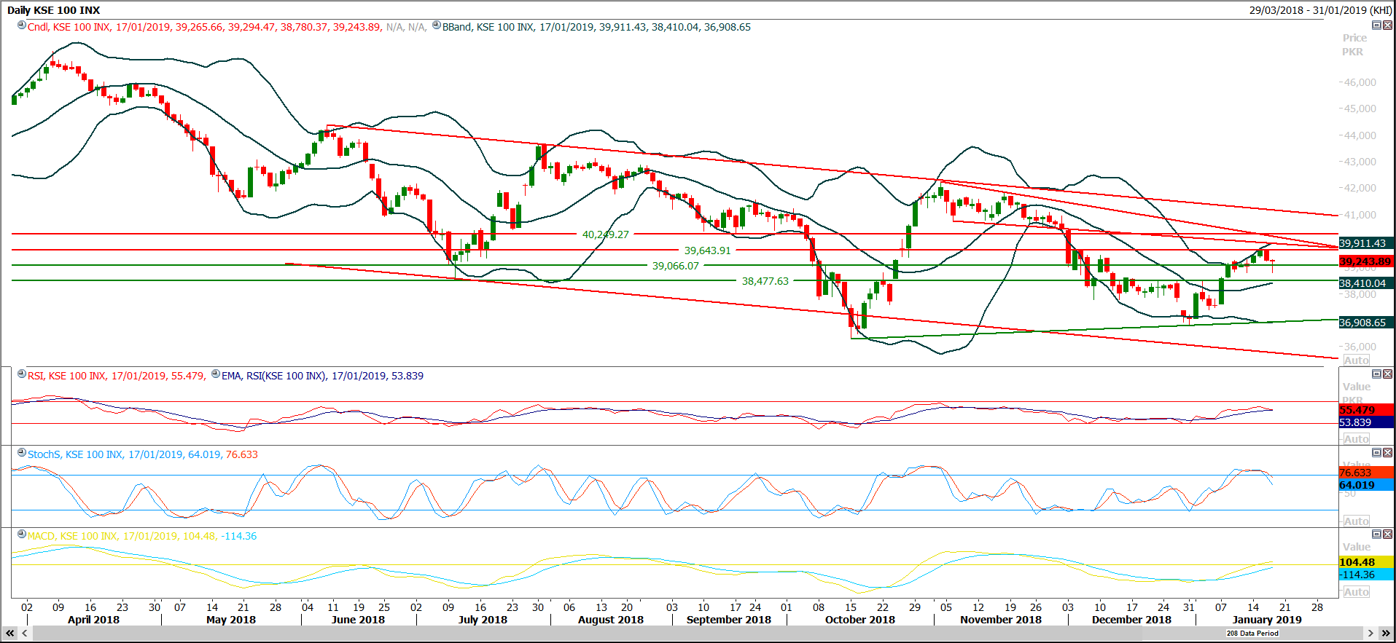
Task: Click the 64.019 stochastic value tag
Action: click(1366, 485)
